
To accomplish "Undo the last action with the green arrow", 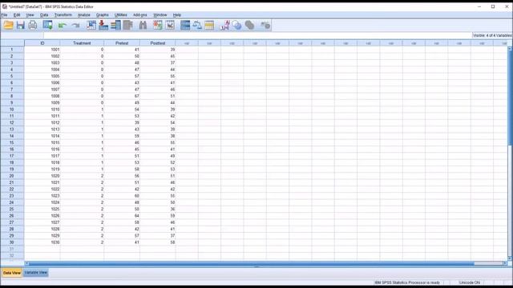I will (63, 25).
